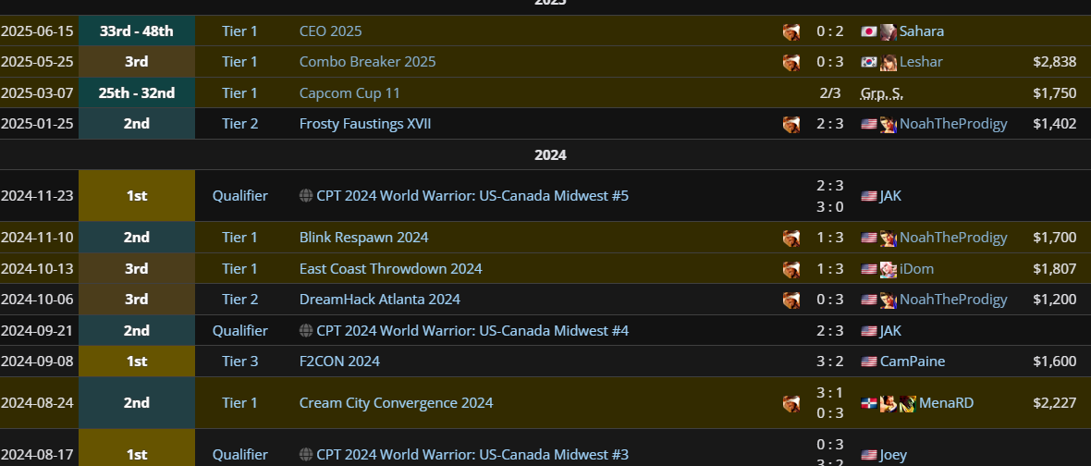Click the $1,750 prize amount
Viewport: 1091px width, 466px height.
1055,93
